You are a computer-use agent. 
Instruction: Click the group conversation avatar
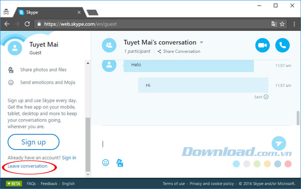(x=109, y=45)
